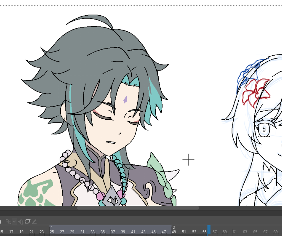Click the blue end-frame marker on the timeline

(209, 230)
